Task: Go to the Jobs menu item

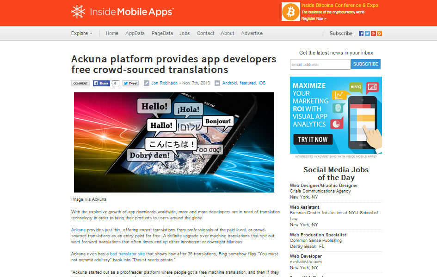Action: click(x=185, y=33)
